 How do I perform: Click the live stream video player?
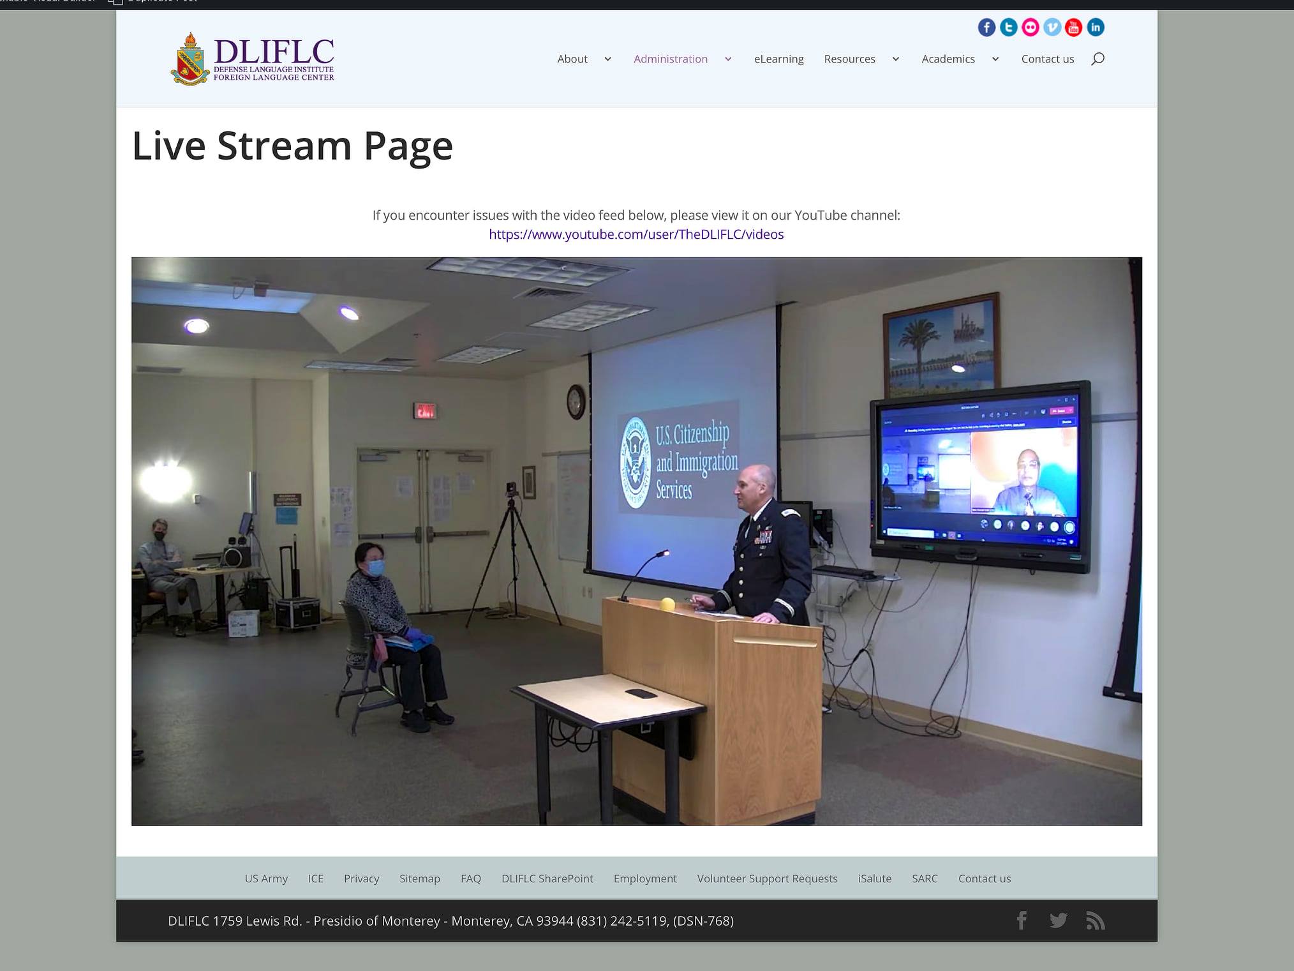pos(637,541)
